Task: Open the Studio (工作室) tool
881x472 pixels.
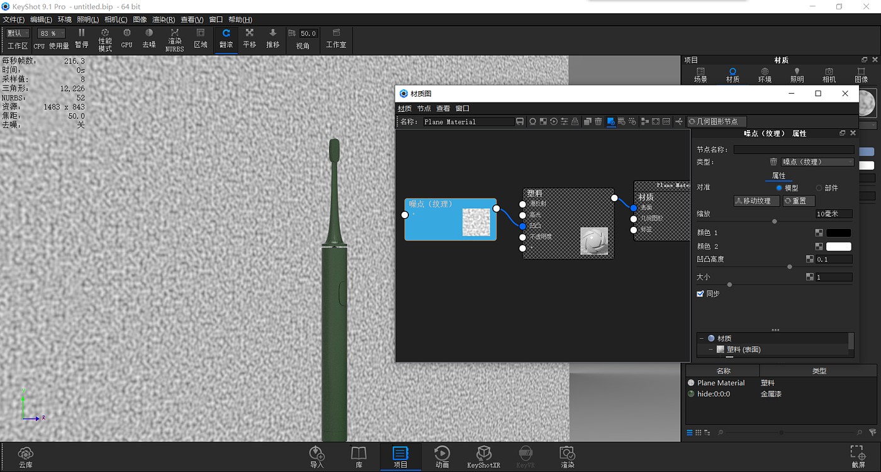Action: [336, 38]
